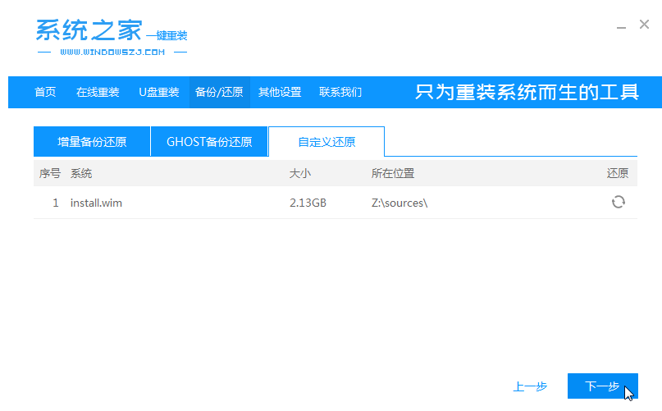Select 联系我们 in the navigation bar
Screen dimensions: 662x411
pyautogui.click(x=340, y=92)
